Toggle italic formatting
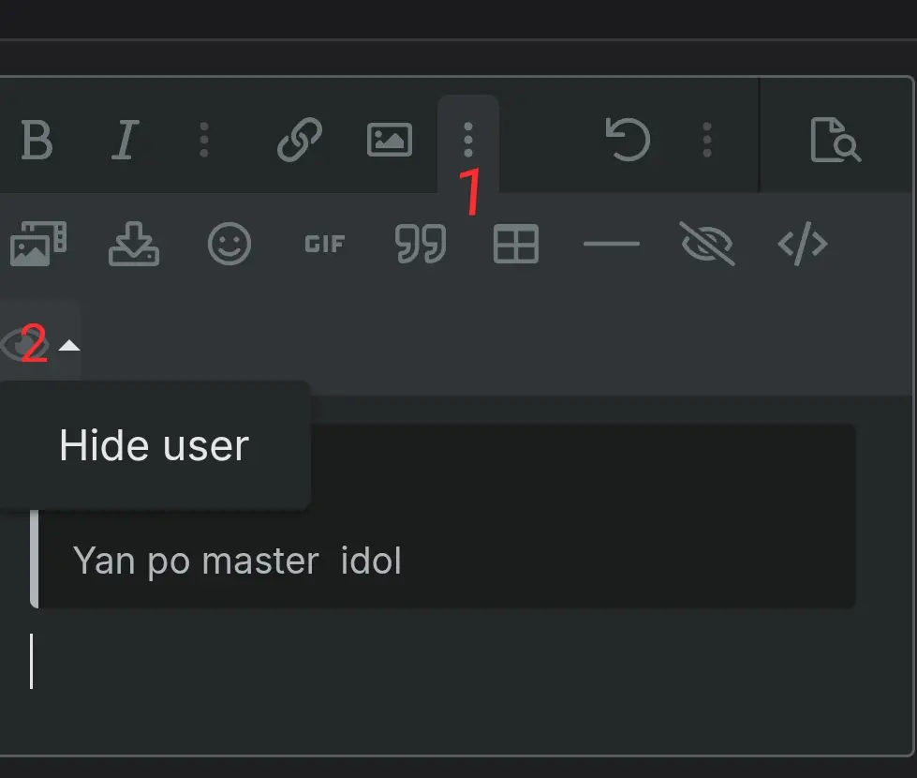 tap(126, 140)
